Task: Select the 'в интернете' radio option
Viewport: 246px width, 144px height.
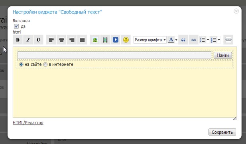Action: pos(45,64)
